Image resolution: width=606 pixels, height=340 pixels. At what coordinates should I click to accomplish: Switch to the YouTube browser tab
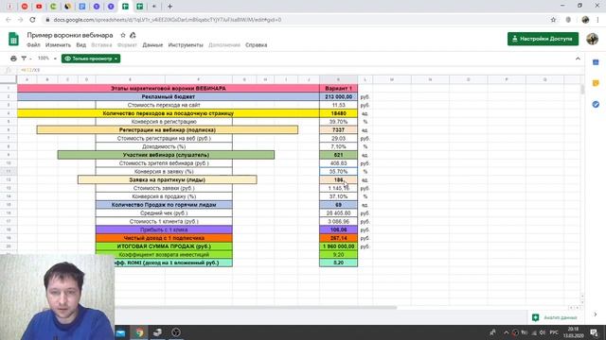[x=39, y=7]
